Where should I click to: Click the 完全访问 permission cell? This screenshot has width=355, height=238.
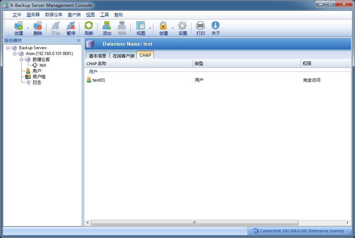[x=311, y=80]
